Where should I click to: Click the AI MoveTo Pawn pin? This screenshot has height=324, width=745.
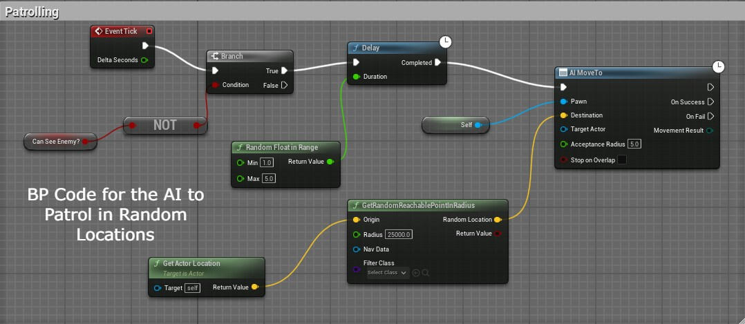(x=563, y=101)
